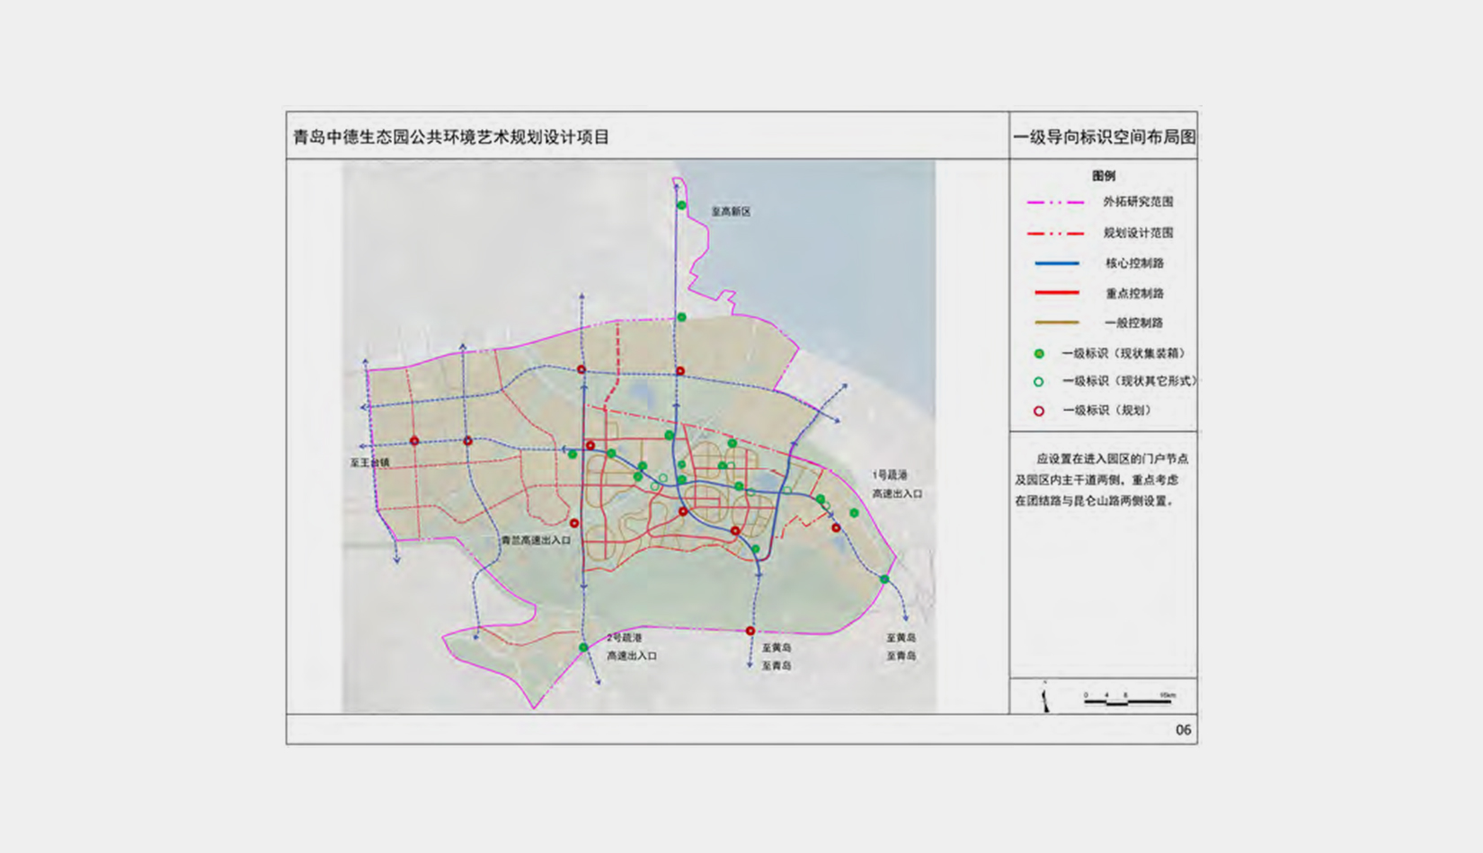Click the 至王台镇 map label
1483x853 pixels.
[x=369, y=463]
